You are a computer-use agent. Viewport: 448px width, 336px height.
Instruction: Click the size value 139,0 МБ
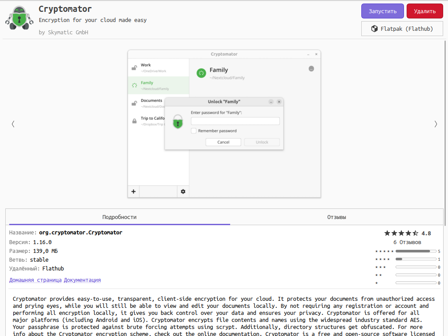(45, 251)
